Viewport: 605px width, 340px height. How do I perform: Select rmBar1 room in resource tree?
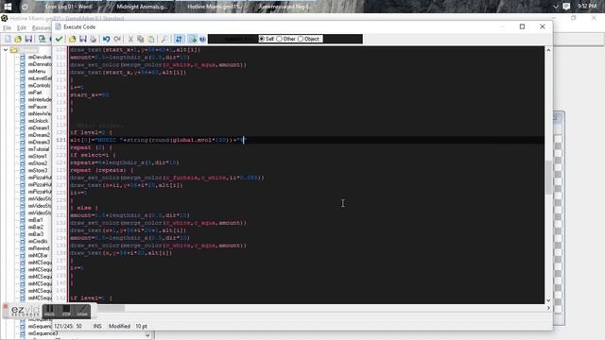click(x=36, y=220)
